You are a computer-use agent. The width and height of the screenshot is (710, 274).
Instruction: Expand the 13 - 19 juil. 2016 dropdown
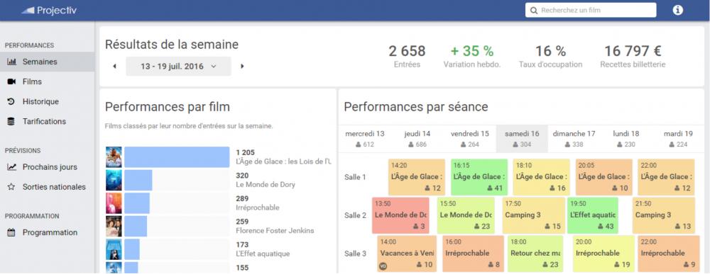coord(178,67)
